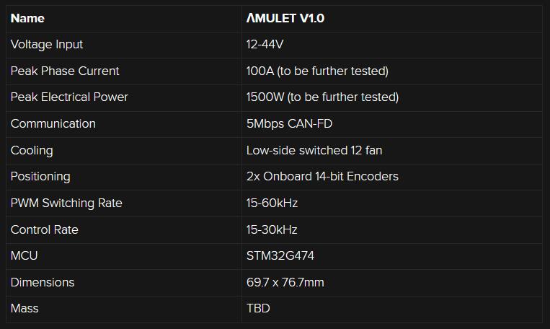
Task: Click "Low-side switched 12 fan" value
Action: 314,150
